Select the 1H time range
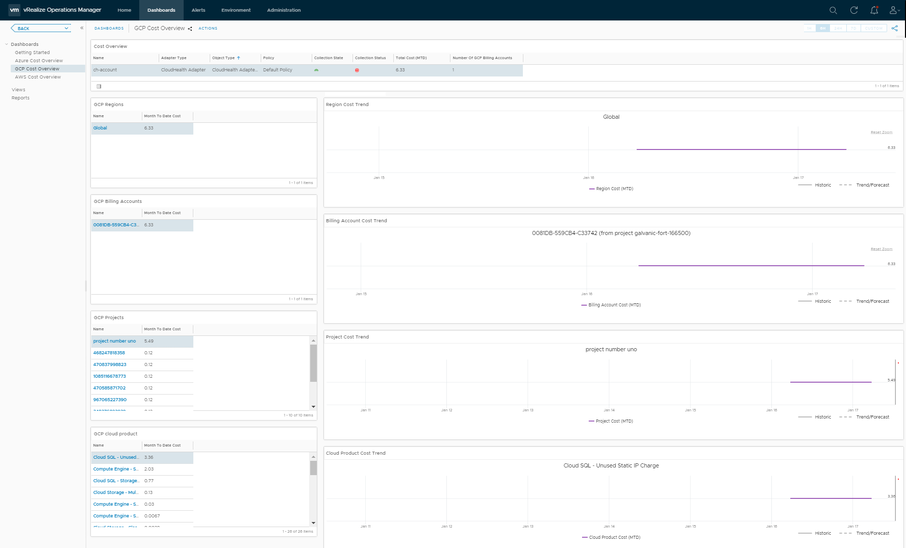Viewport: 906px width, 548px height. click(x=810, y=28)
